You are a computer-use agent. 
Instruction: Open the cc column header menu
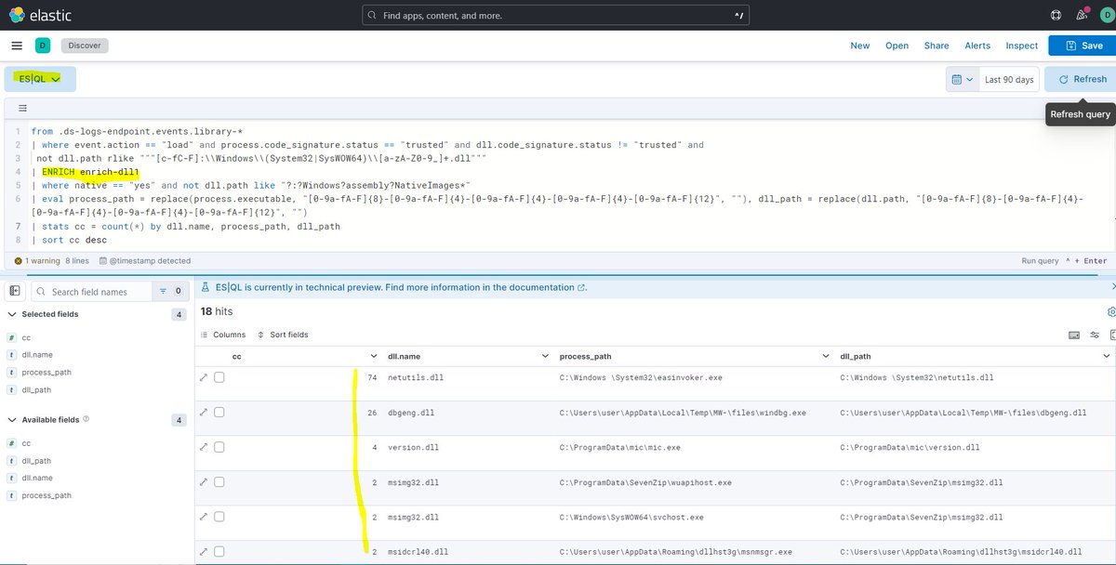click(374, 356)
